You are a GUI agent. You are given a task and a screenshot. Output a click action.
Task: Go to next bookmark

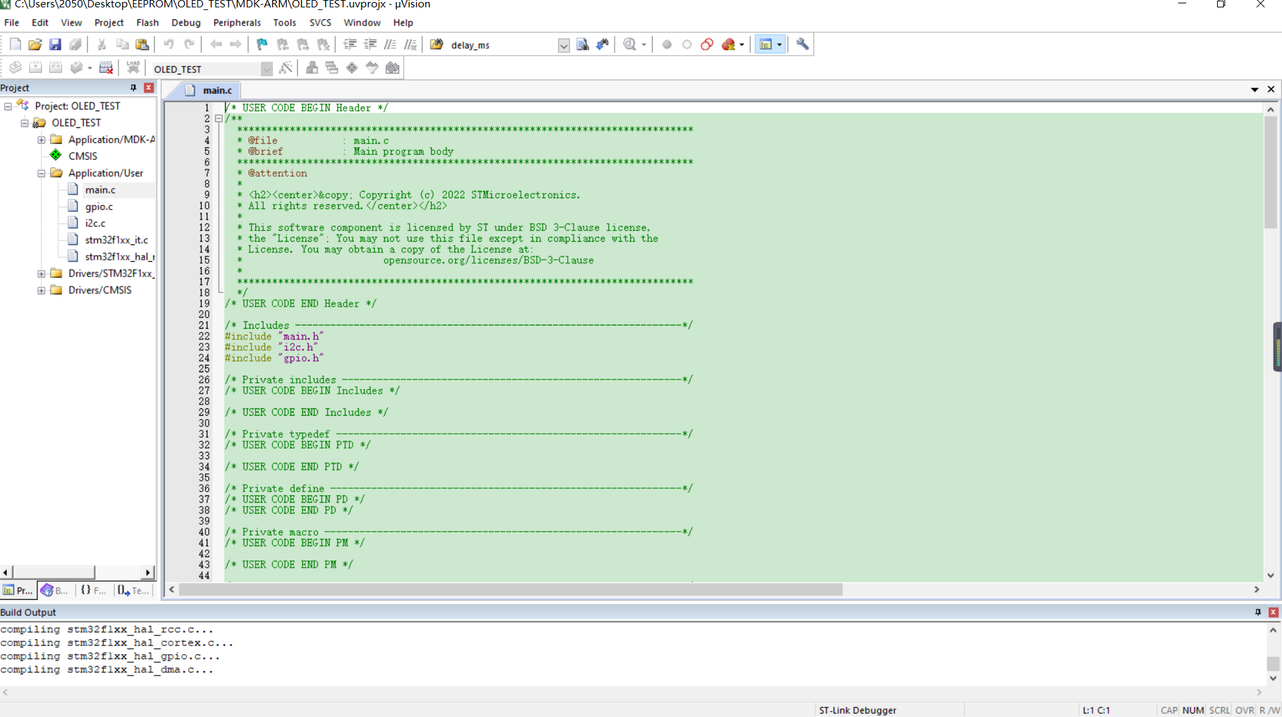303,45
